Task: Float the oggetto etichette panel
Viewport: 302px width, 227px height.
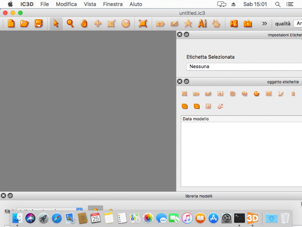Action: (187, 82)
